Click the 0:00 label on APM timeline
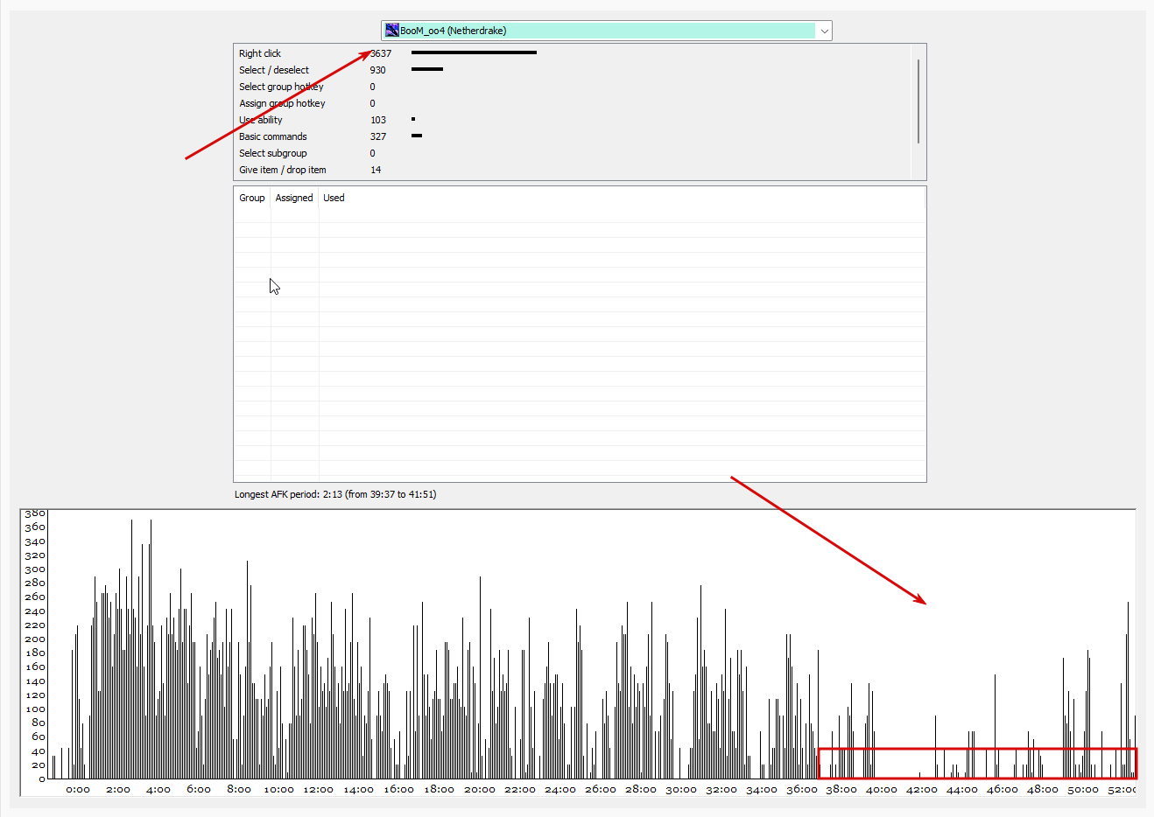 (x=78, y=790)
